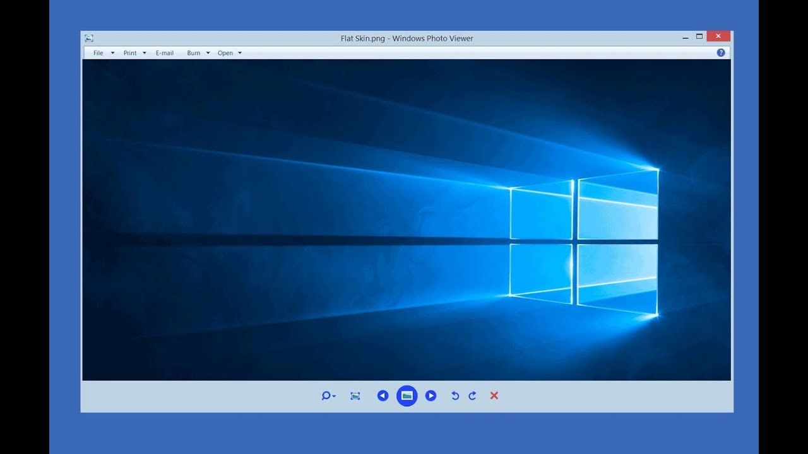The image size is (808, 454).
Task: Start the slideshow with the center play button
Action: tap(407, 395)
